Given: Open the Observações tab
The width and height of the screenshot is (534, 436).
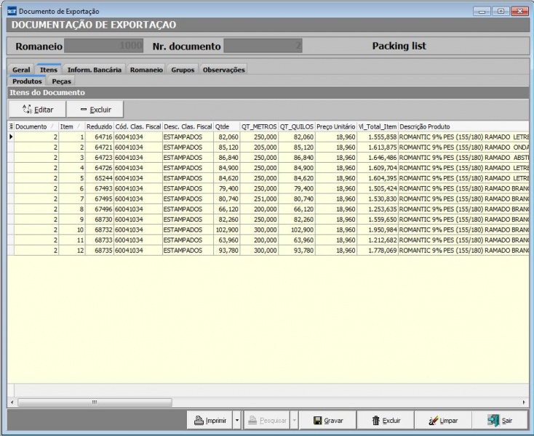Looking at the screenshot, I should pos(223,70).
